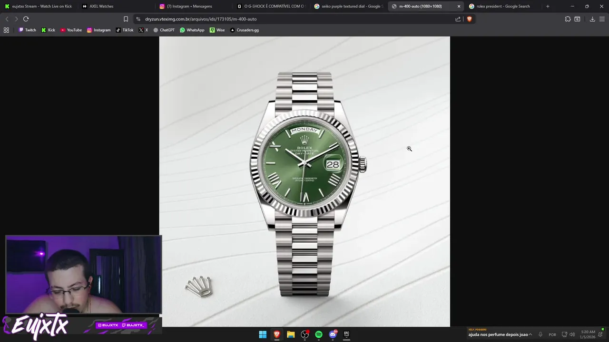Viewport: 609px width, 342px height.
Task: Close the m-400-auto tab
Action: [x=459, y=6]
